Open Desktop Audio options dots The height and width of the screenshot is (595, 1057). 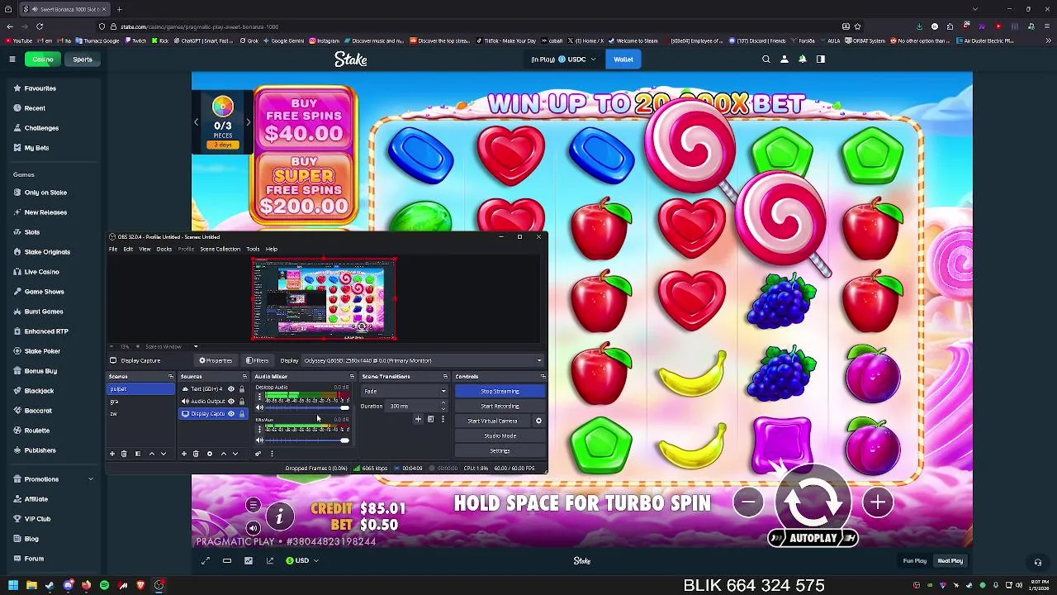[259, 397]
